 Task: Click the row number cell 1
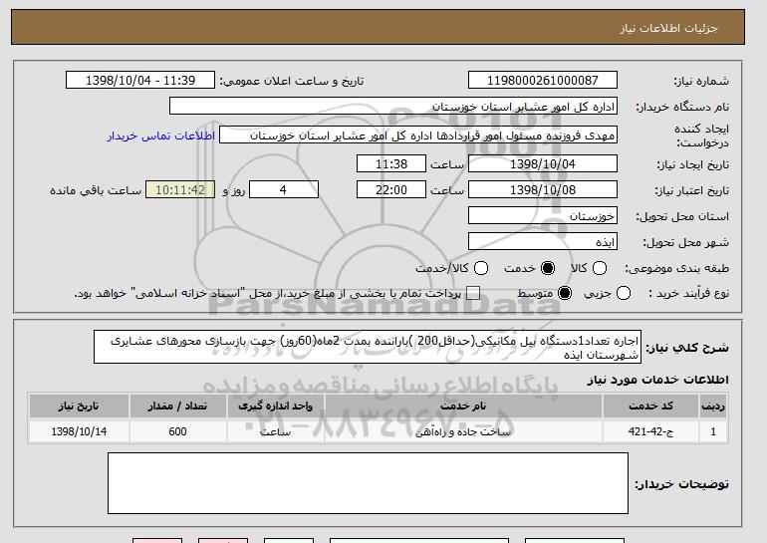pos(713,432)
